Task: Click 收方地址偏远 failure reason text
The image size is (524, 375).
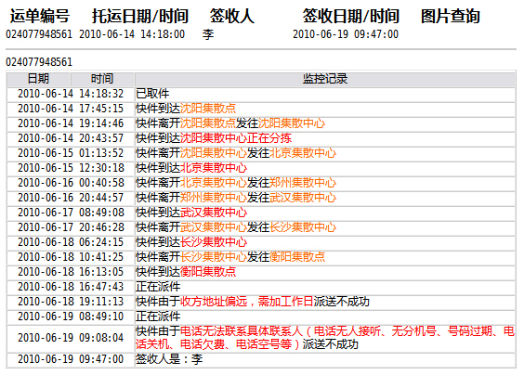Action: [x=214, y=302]
